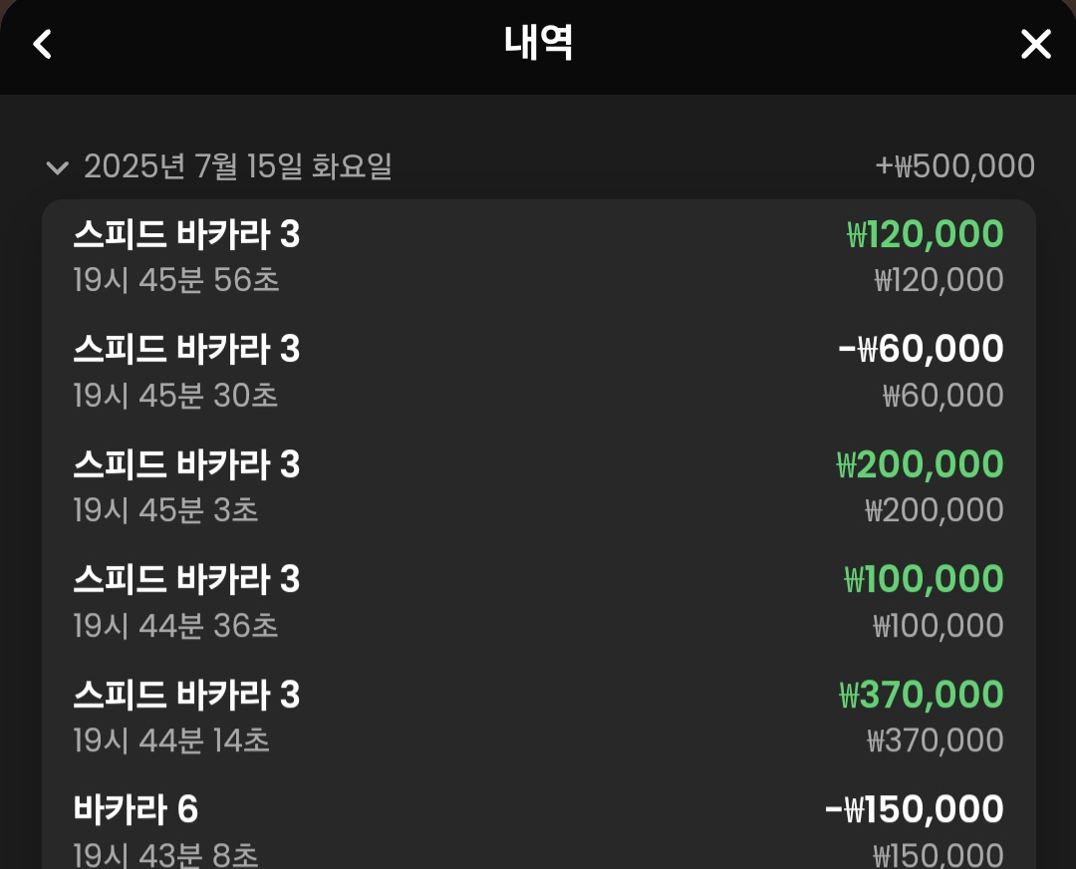Screen dimensions: 1076x869
Task: Click the 2025년 7월 15일 화요일 date header
Action: (x=237, y=166)
